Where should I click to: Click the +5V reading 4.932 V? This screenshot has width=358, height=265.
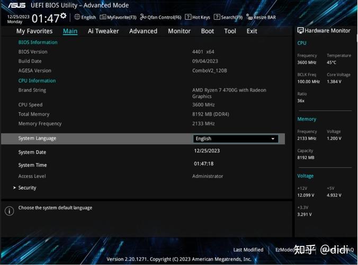[334, 196]
